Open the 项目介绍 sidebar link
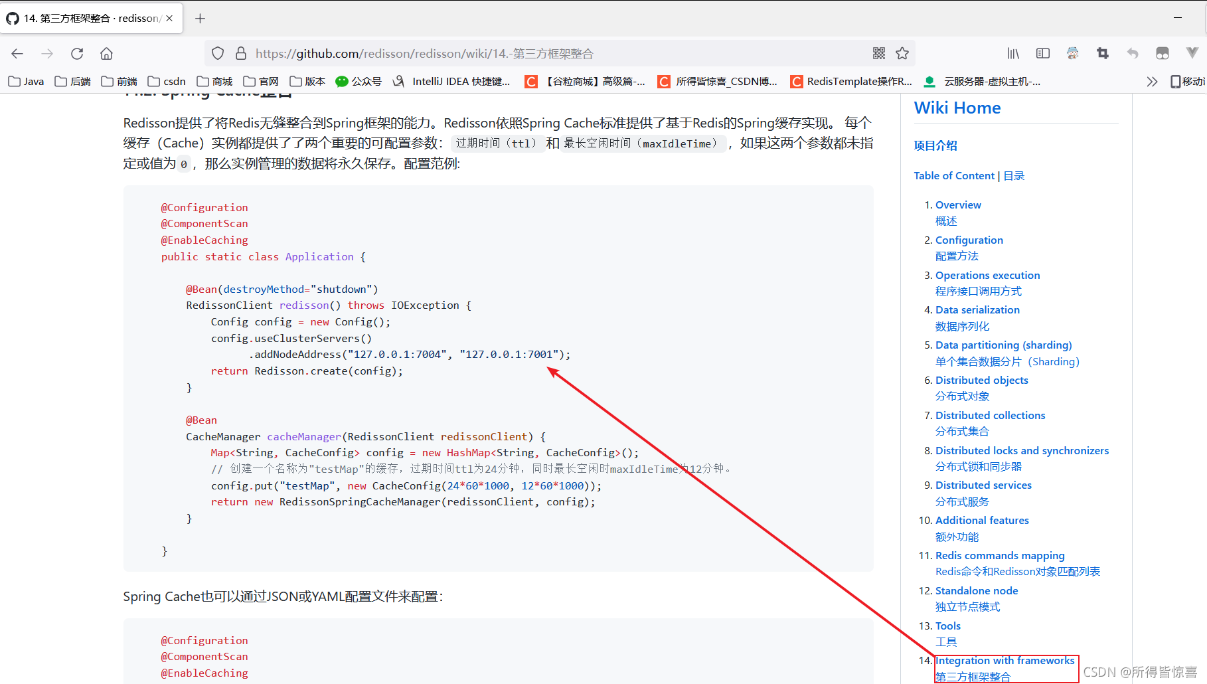 (x=935, y=145)
